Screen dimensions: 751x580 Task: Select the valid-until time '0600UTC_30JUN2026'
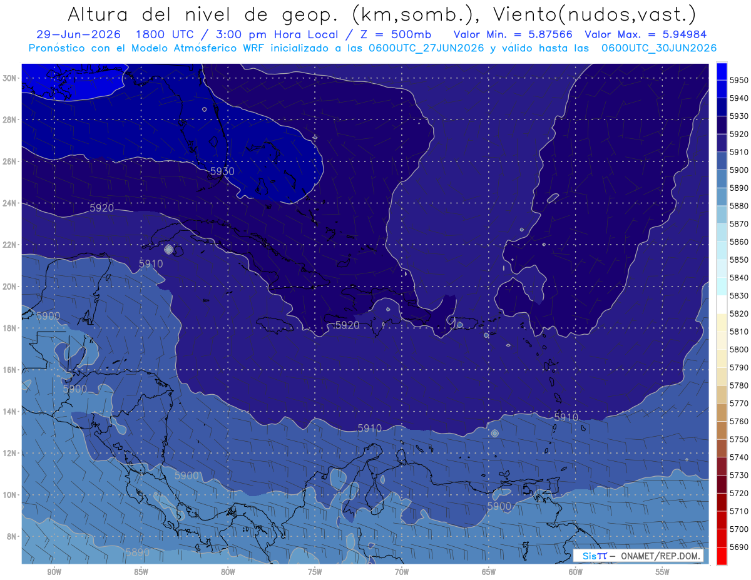click(658, 48)
